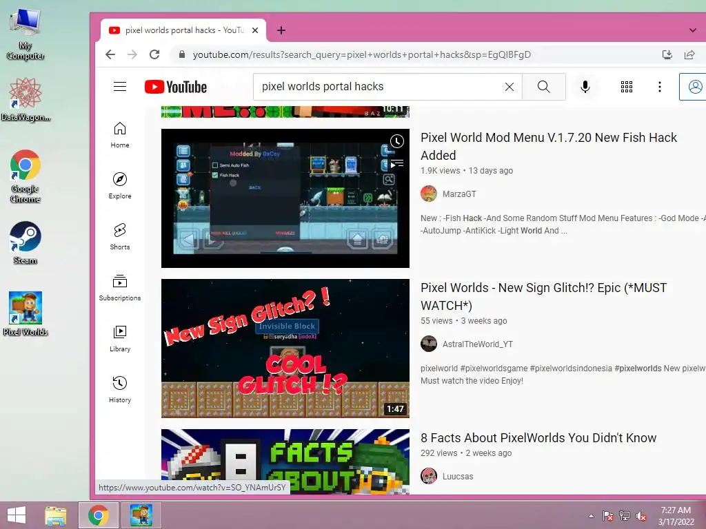Click the site lock icon
The image size is (706, 529).
tap(182, 54)
